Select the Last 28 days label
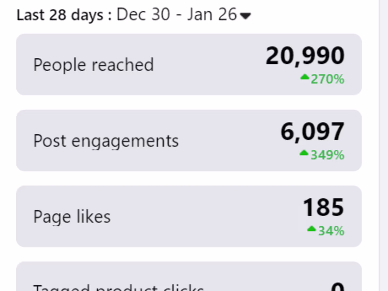The image size is (388, 291). (x=60, y=15)
